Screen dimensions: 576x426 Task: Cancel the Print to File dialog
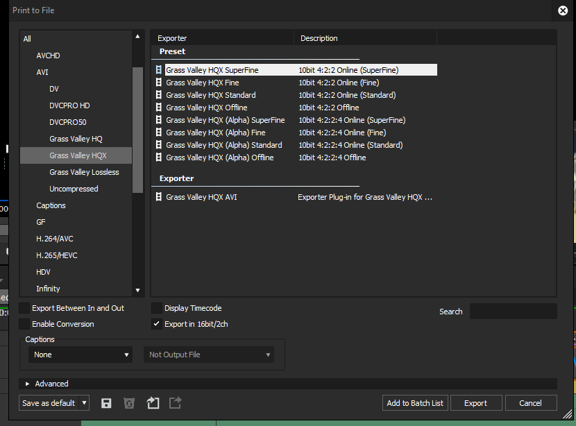[x=531, y=403]
